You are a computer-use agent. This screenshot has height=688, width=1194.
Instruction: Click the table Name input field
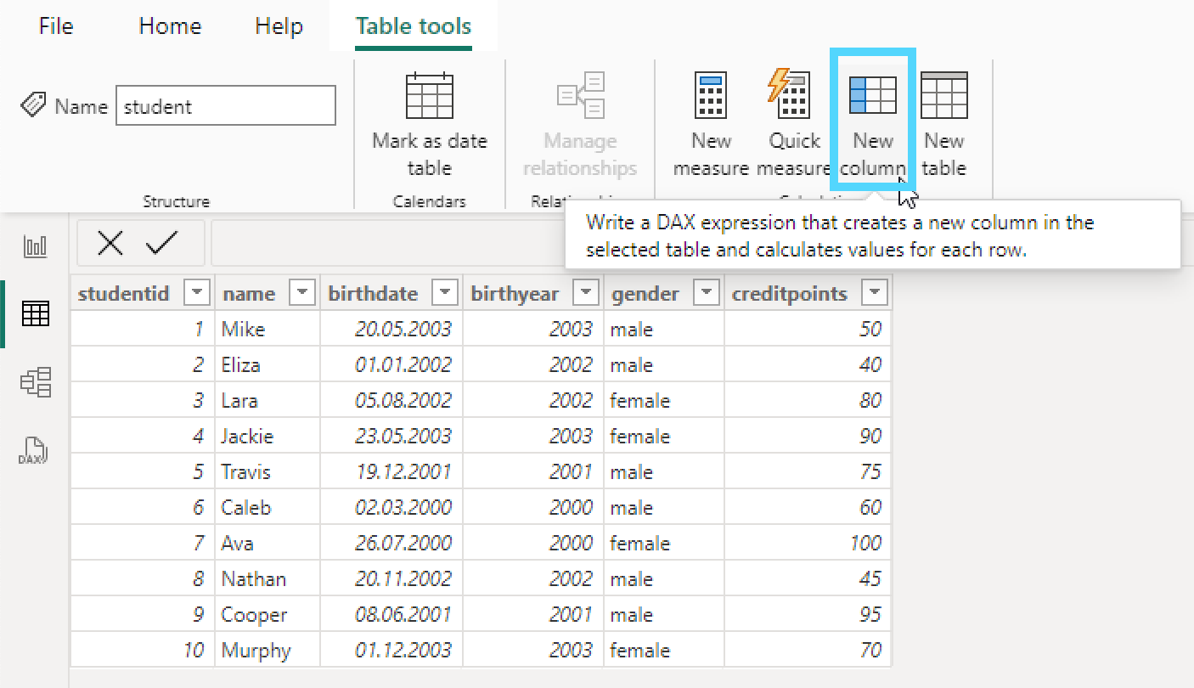tap(225, 106)
